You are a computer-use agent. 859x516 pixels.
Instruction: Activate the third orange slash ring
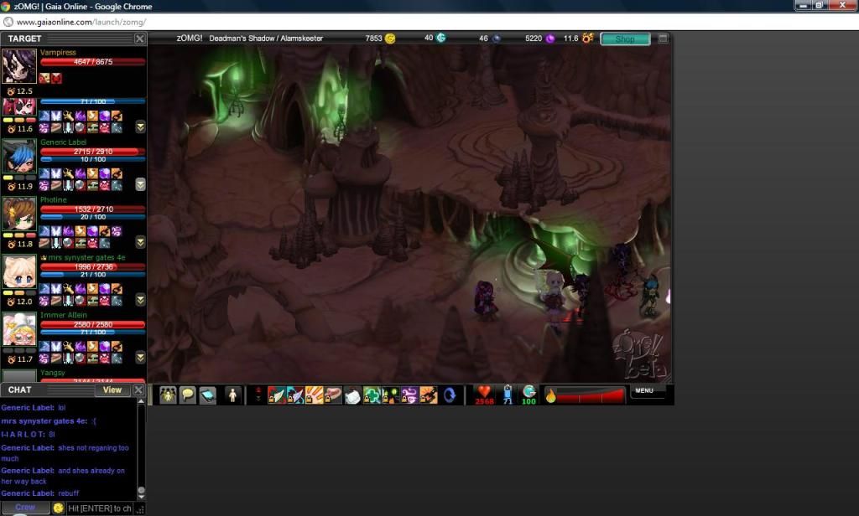[x=315, y=395]
